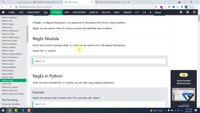The width and height of the screenshot is (200, 113).
Task: Go forward using the browser forward arrow
Action: click(x=7, y=7)
